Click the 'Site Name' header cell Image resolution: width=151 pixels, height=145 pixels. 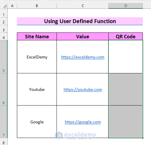click(37, 37)
